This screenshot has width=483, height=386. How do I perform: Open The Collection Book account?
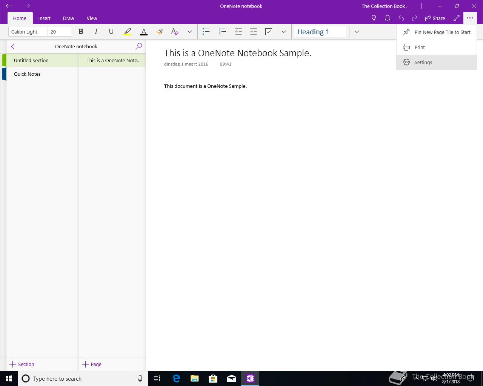pyautogui.click(x=385, y=6)
